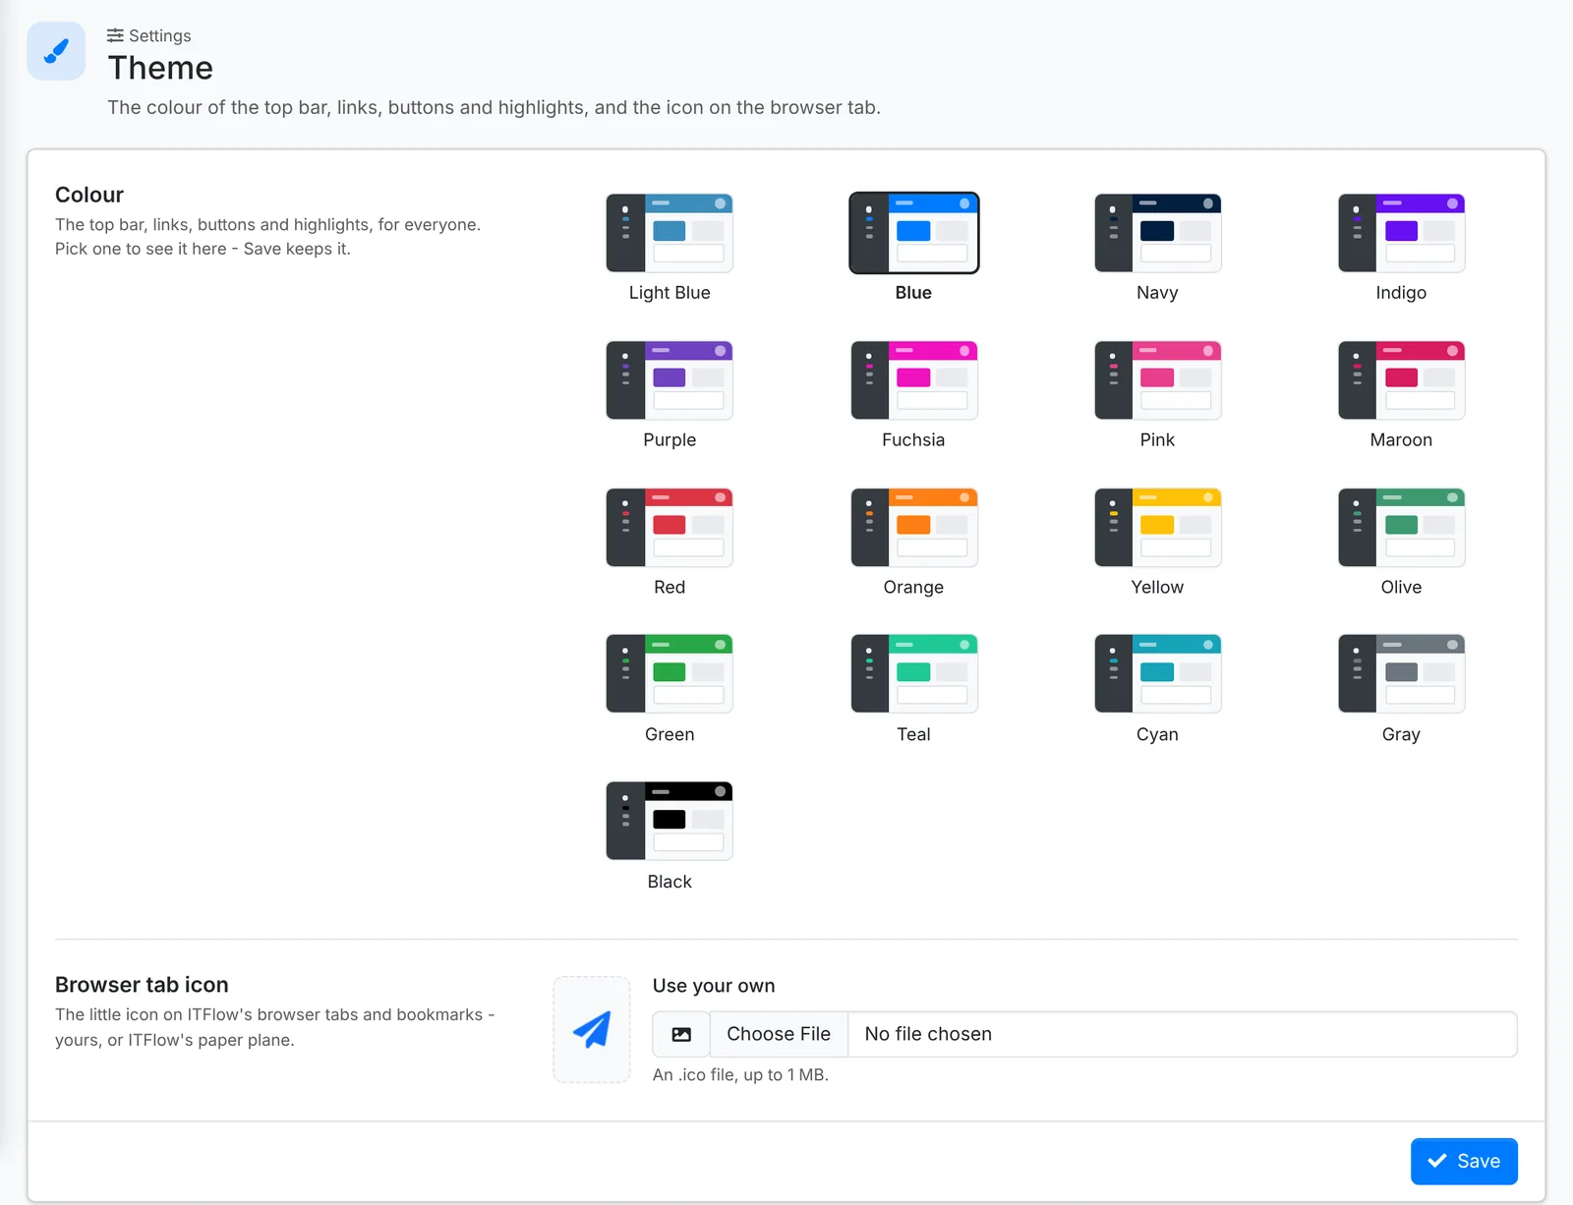This screenshot has height=1205, width=1573.
Task: Pick the Green colour theme
Action: 670,674
